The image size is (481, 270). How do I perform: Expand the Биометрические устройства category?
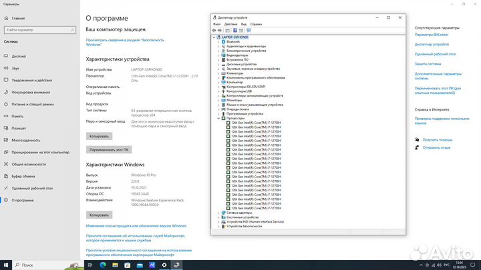[218, 51]
